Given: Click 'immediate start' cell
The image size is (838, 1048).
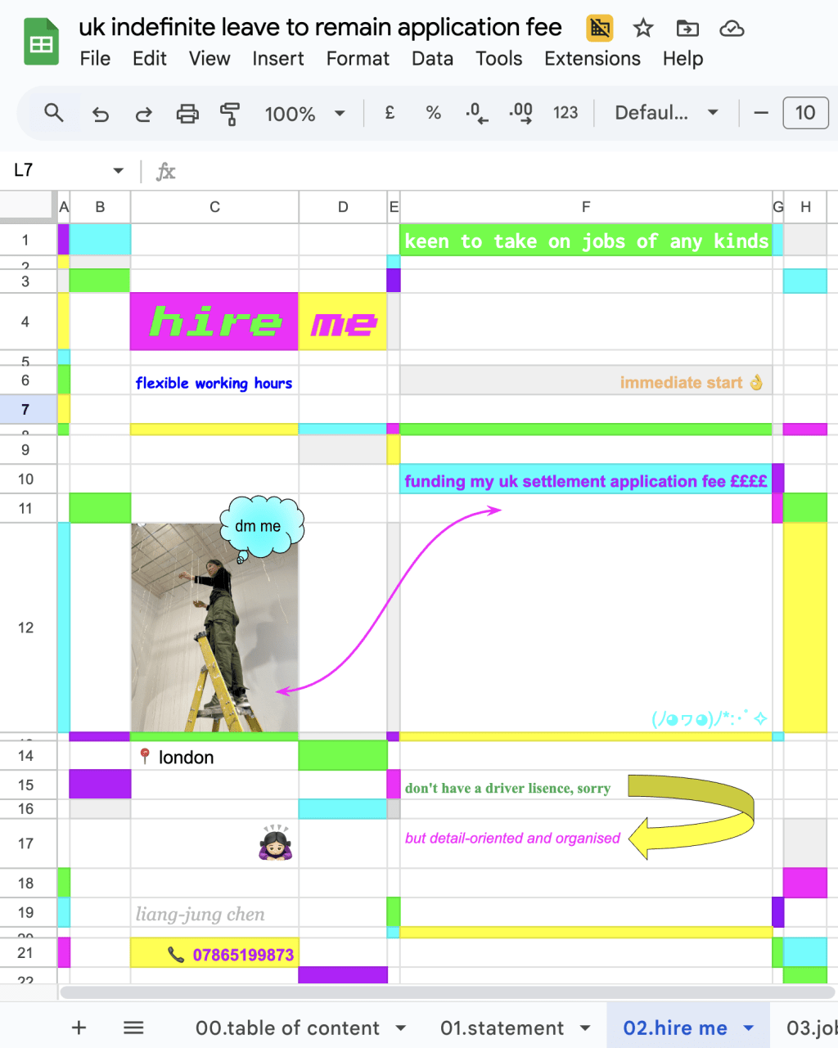Looking at the screenshot, I should [586, 381].
